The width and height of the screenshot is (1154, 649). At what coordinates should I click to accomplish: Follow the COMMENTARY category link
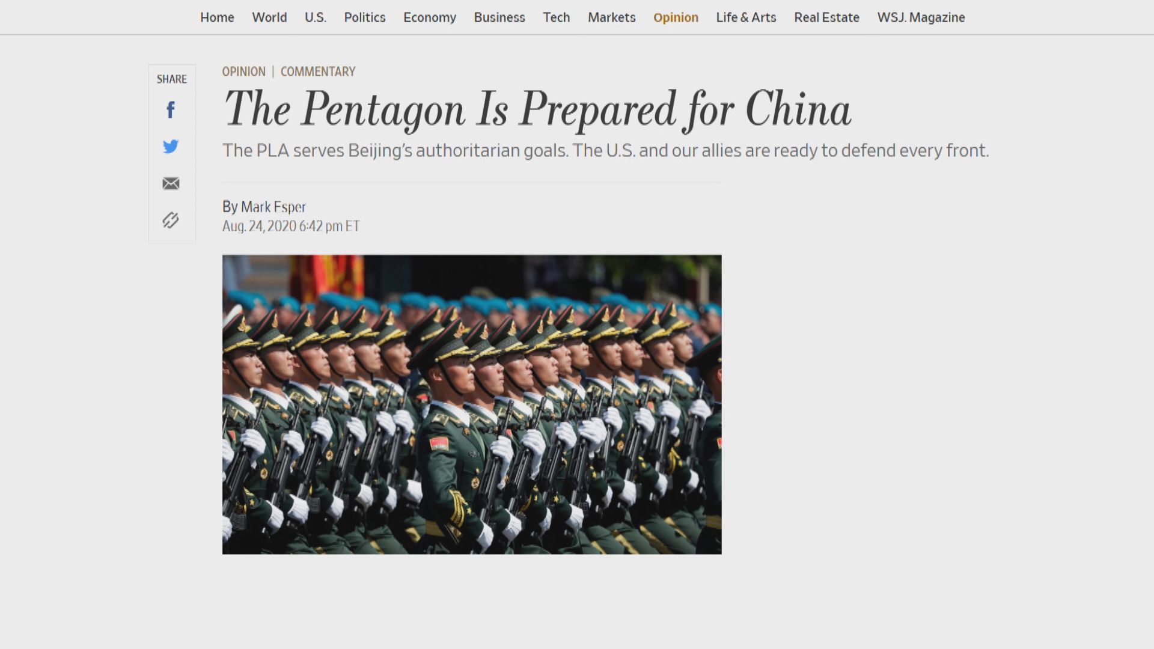tap(318, 72)
